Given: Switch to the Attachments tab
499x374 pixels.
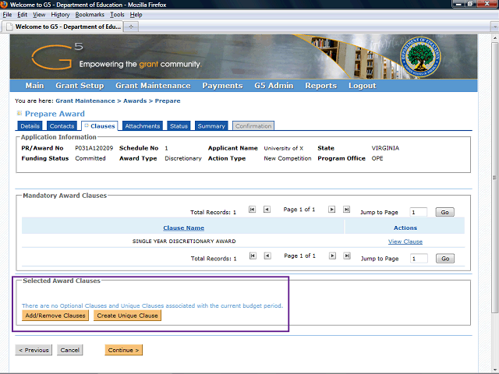Looking at the screenshot, I should [x=142, y=126].
